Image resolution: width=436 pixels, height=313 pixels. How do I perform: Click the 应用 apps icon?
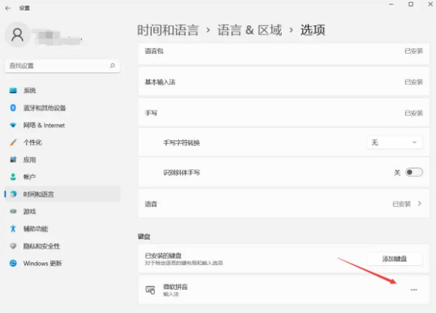click(13, 160)
